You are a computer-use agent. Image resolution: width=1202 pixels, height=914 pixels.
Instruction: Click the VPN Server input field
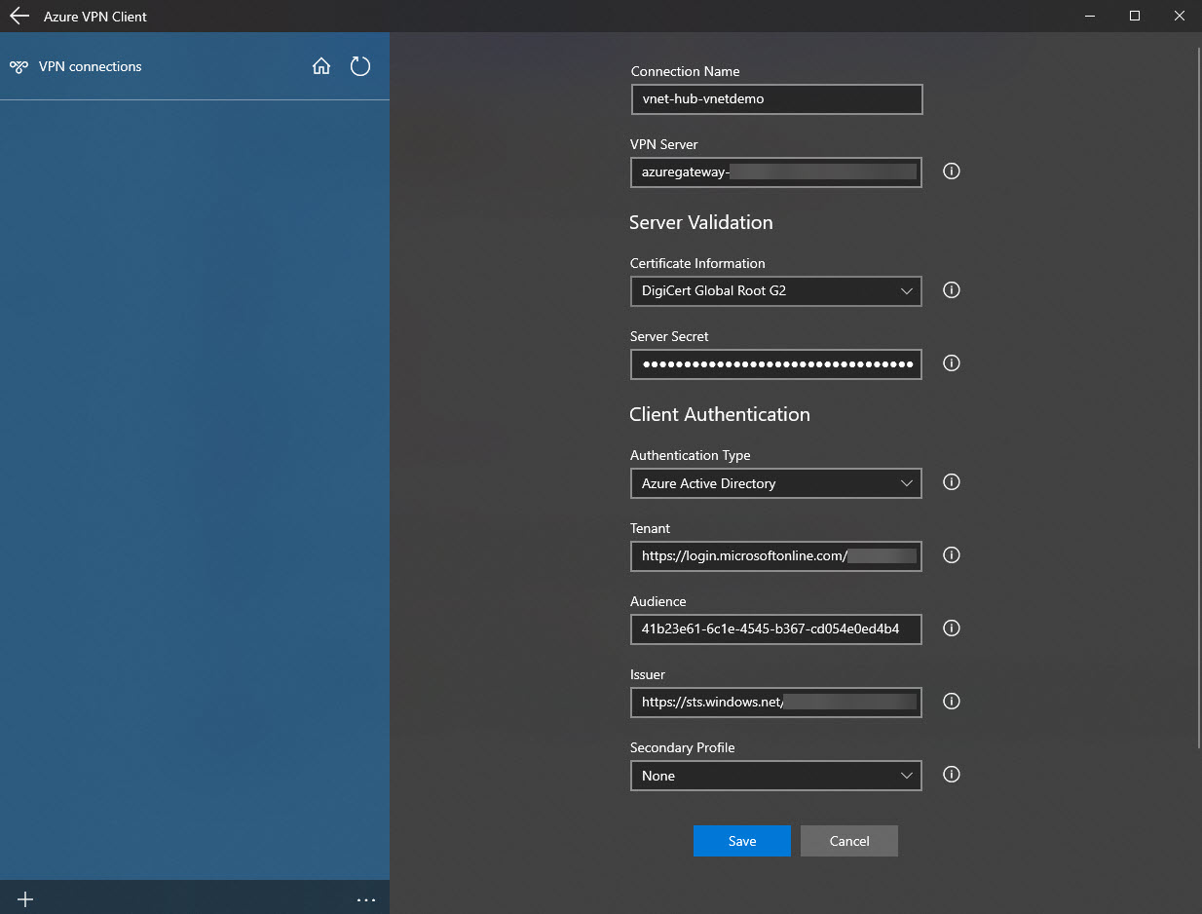tap(776, 171)
